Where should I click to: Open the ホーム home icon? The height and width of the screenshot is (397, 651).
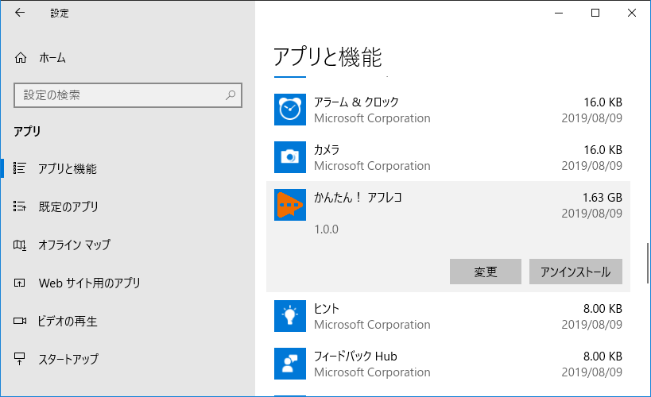point(21,58)
